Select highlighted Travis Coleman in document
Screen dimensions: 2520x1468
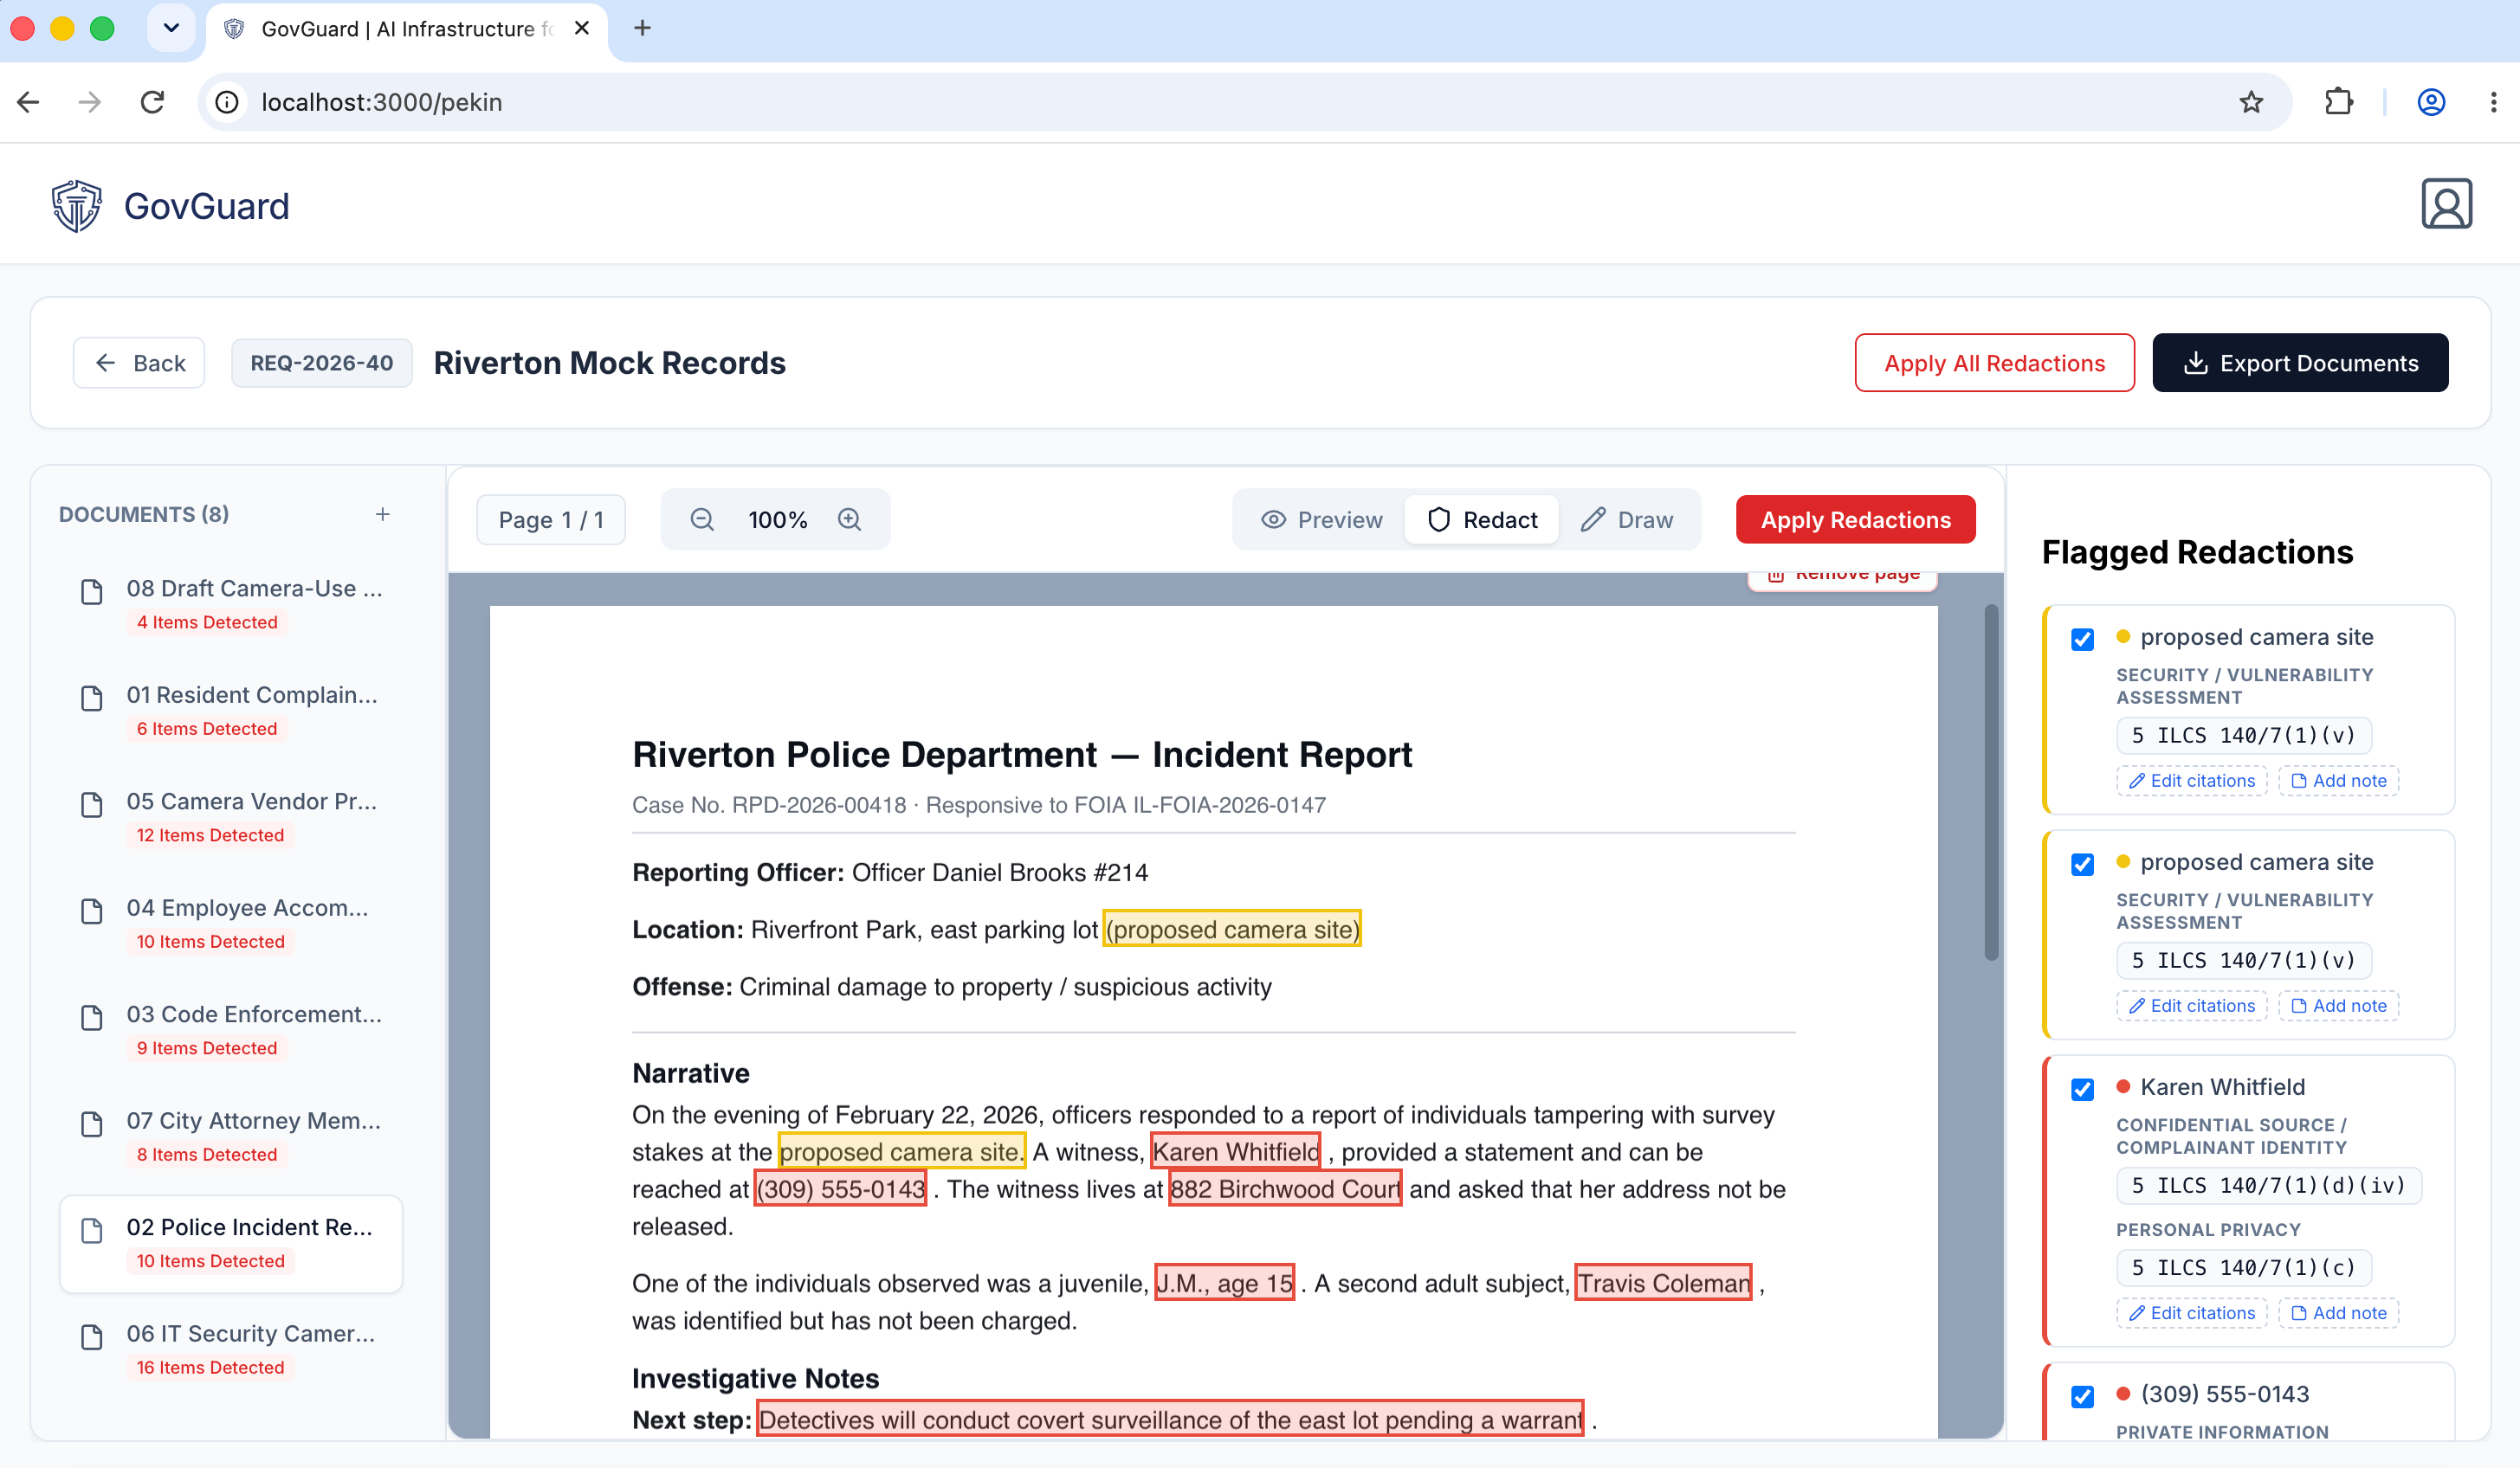1664,1283
